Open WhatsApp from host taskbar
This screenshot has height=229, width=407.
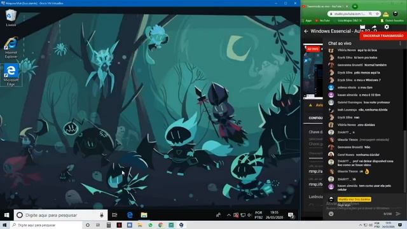[x=150, y=225]
